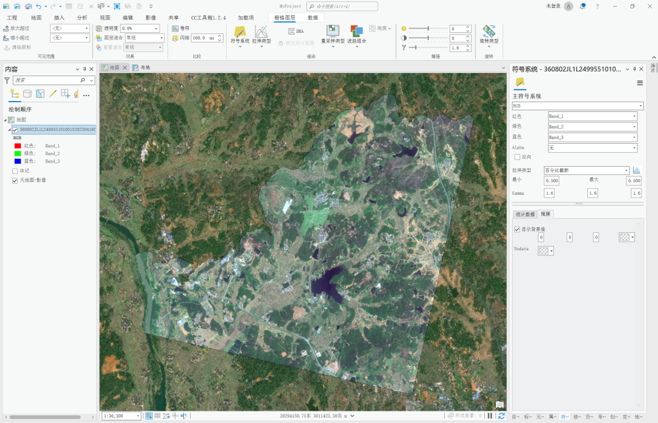The width and height of the screenshot is (658, 423).
Task: Click the select explore tool icon in quick access toolbar
Action: (101, 6)
